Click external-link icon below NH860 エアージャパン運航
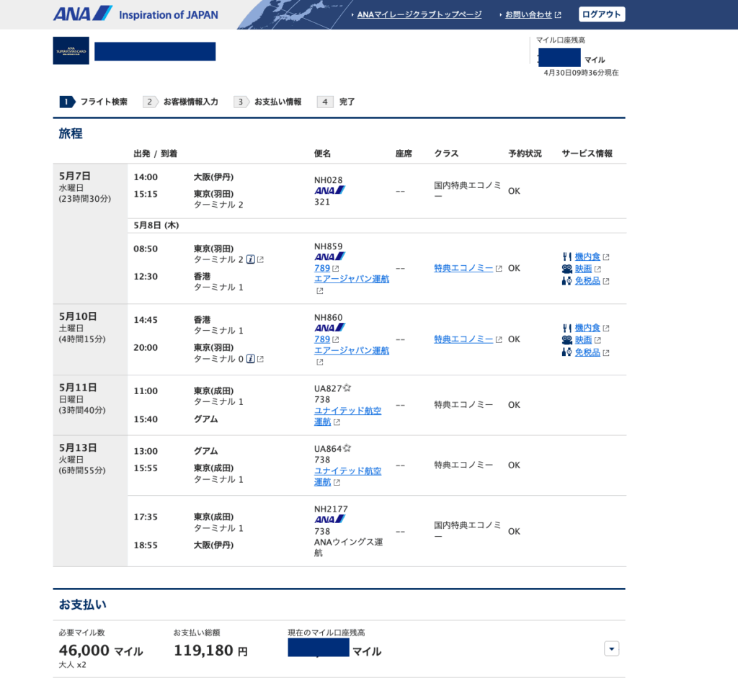Screen dimensions: 738x691 pos(319,362)
